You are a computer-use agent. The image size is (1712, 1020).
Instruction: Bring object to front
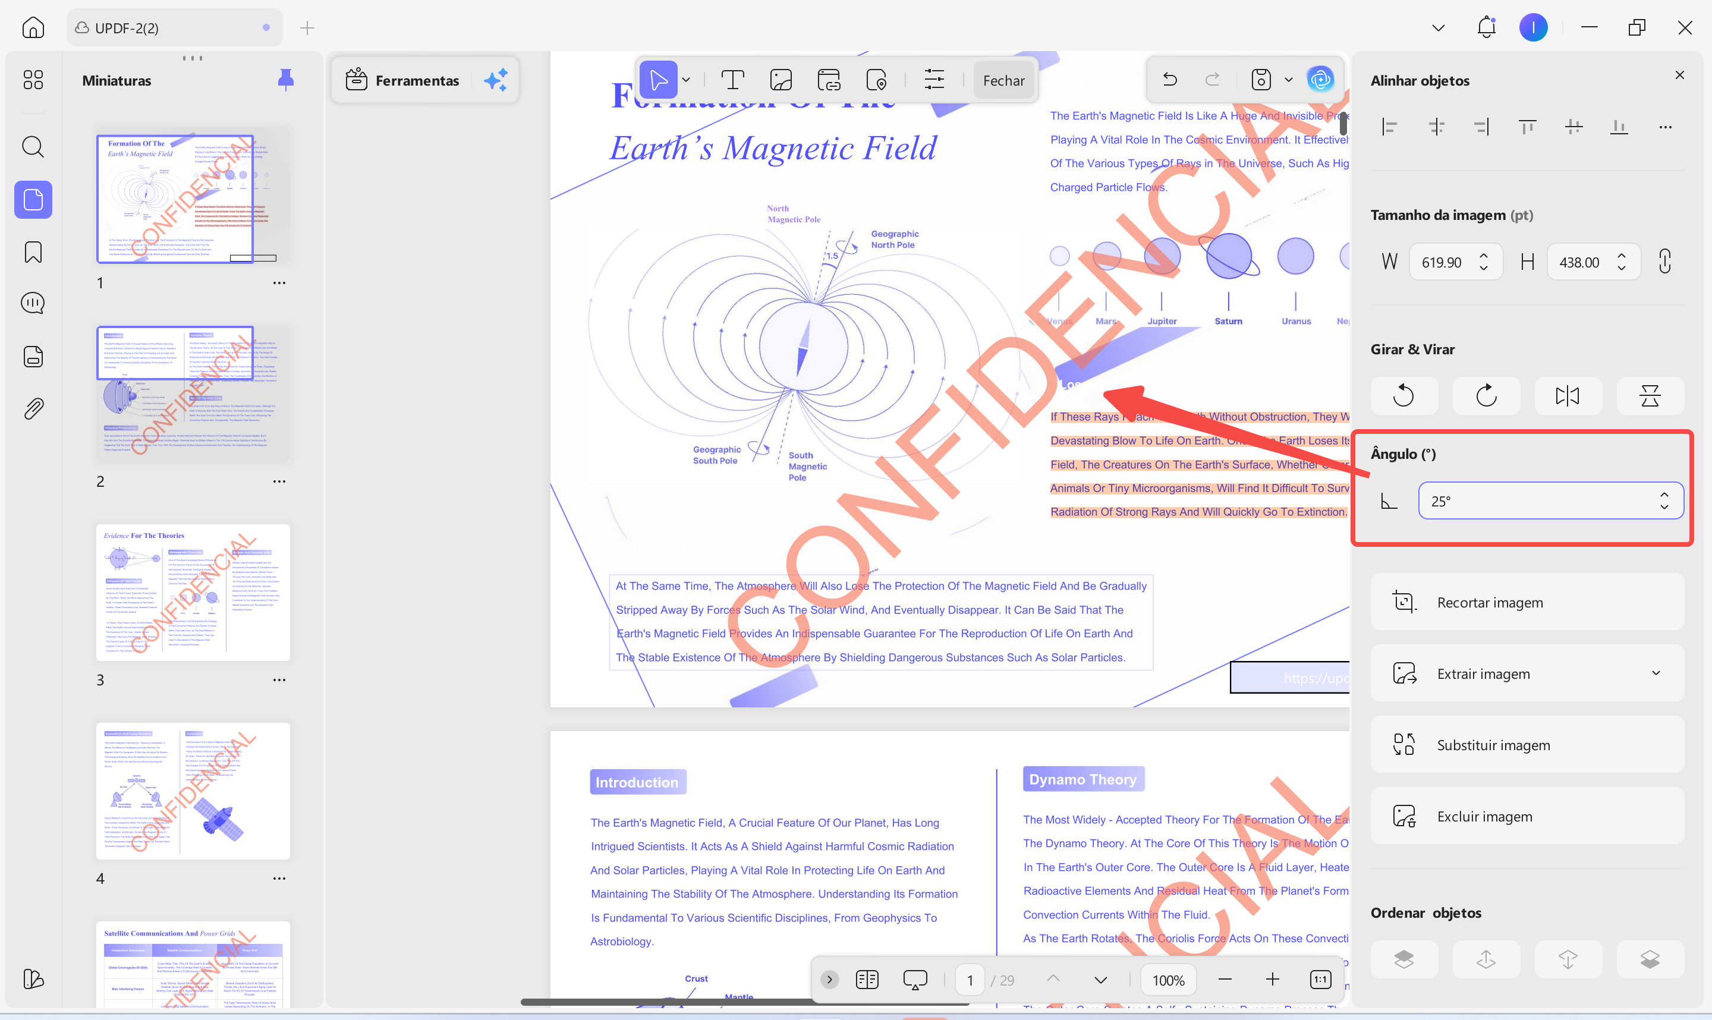tap(1403, 959)
